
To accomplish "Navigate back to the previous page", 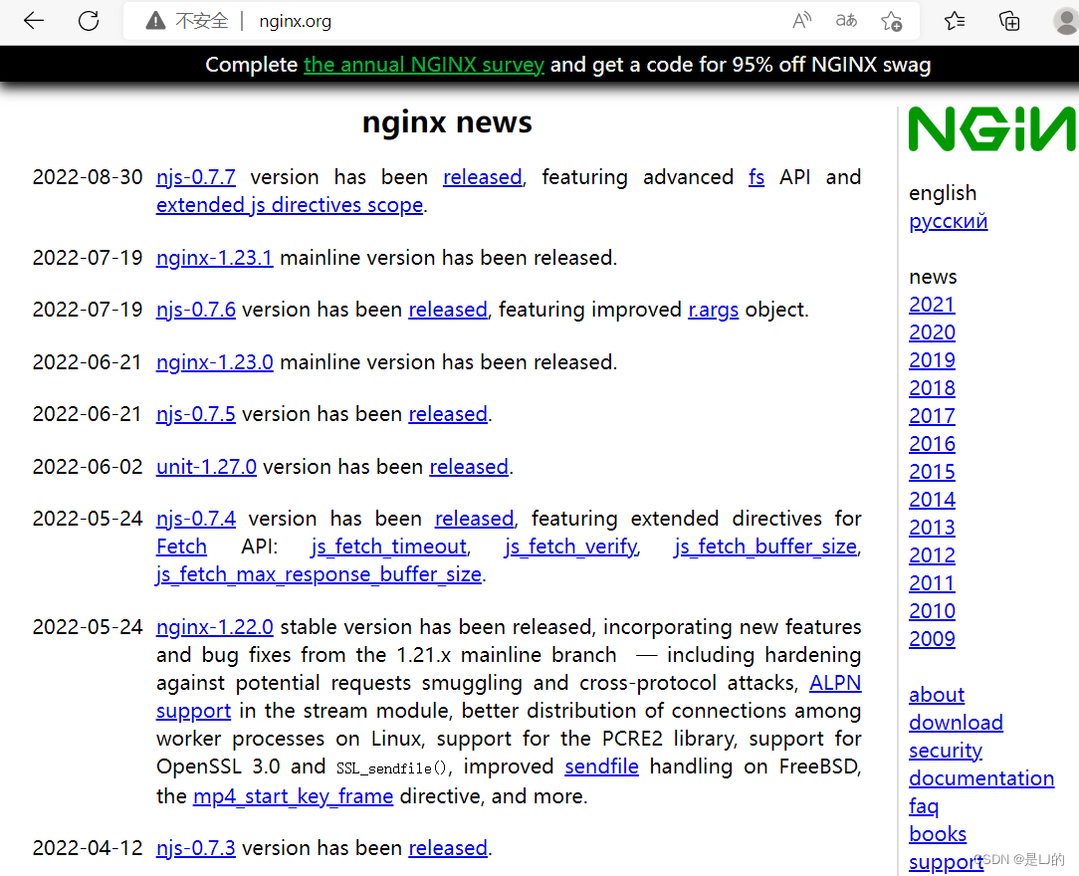I will coord(33,20).
